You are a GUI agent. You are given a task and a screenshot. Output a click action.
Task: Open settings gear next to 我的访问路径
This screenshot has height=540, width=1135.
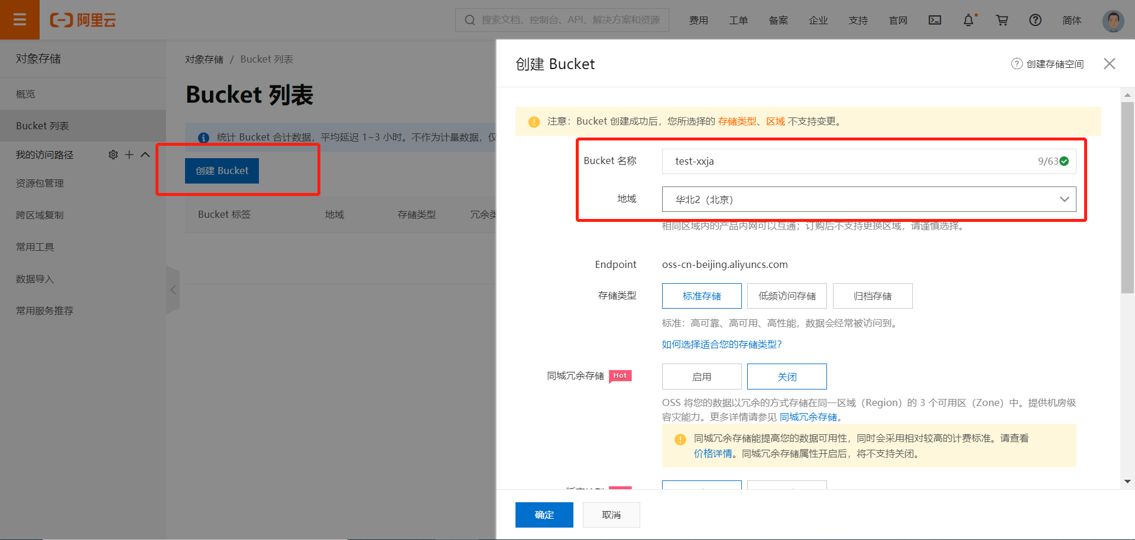[113, 155]
